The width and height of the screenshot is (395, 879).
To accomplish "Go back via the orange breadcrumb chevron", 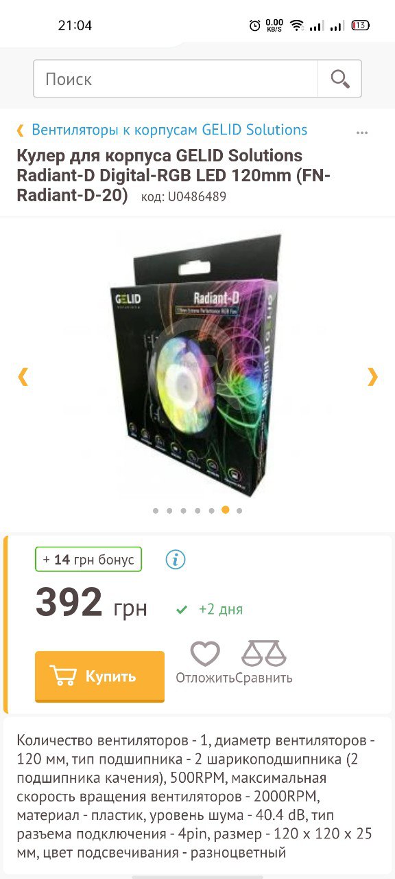I will (21, 130).
